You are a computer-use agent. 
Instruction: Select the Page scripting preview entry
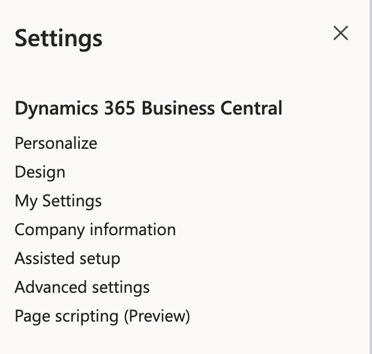[102, 316]
